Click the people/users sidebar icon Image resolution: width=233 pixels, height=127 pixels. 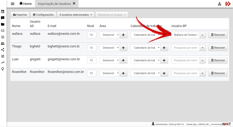point(3,44)
